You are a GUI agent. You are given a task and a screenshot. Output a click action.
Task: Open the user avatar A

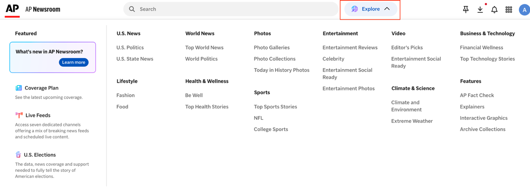coord(524,9)
